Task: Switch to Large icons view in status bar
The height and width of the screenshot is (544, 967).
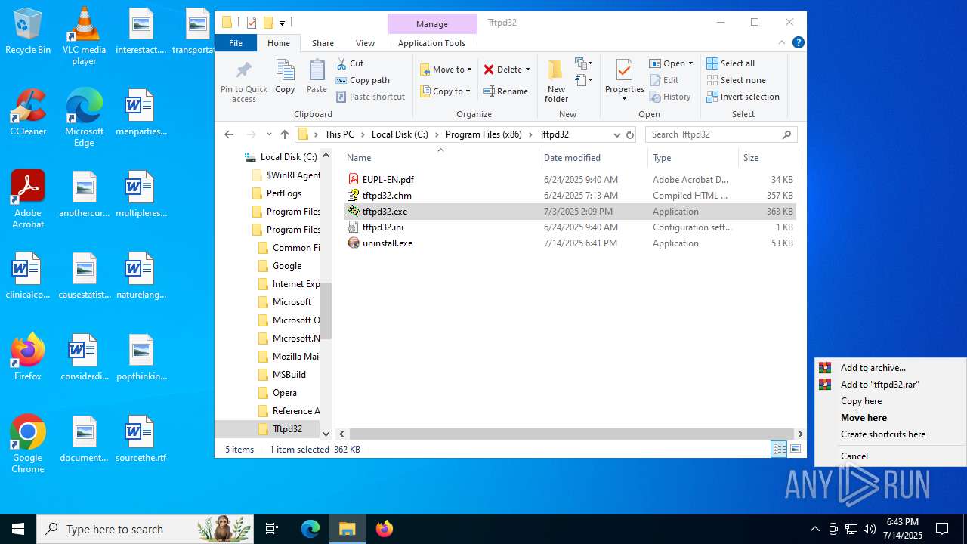Action: (x=795, y=450)
